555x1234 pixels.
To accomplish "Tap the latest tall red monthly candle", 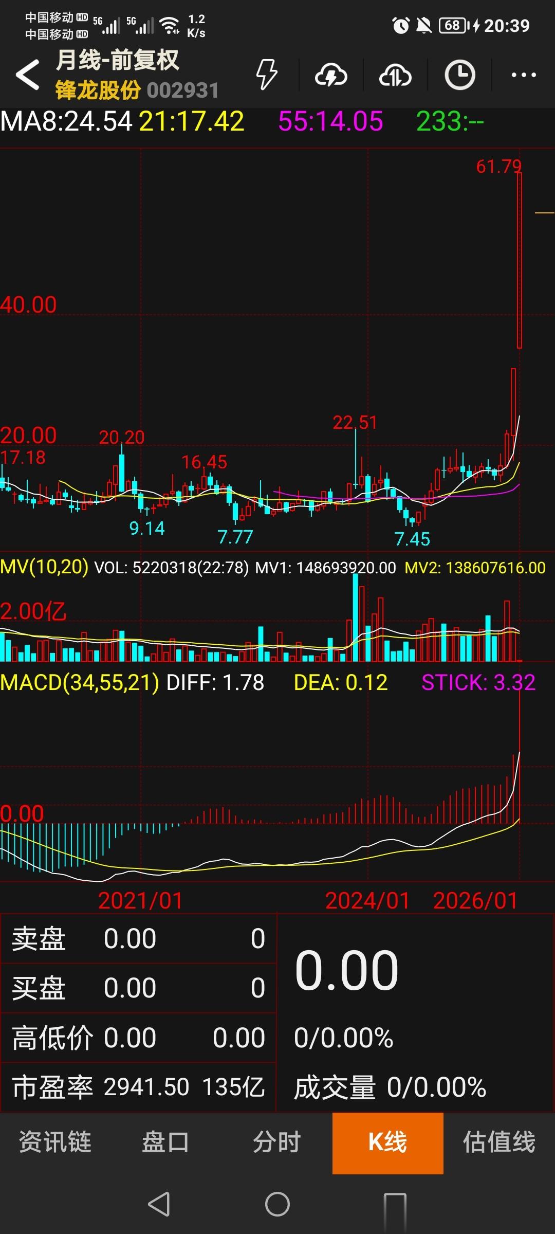I will tap(520, 261).
